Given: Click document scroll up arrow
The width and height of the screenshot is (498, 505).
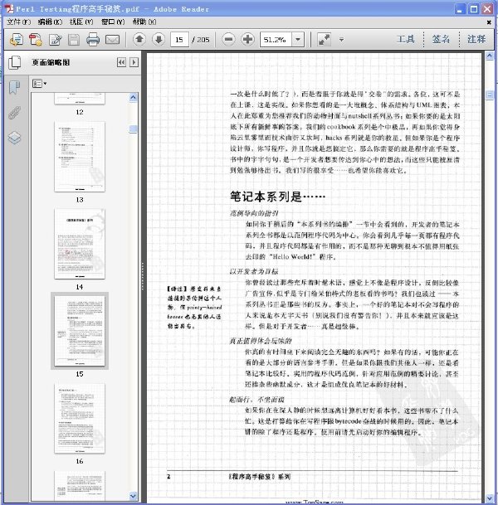Looking at the screenshot, I should click(x=490, y=56).
